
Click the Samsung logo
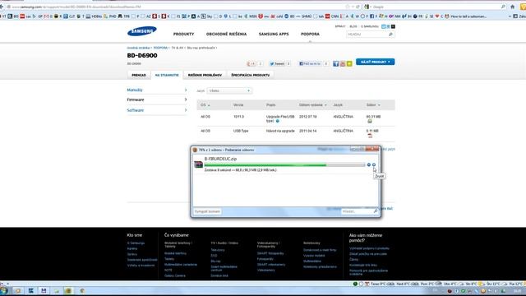pyautogui.click(x=142, y=31)
